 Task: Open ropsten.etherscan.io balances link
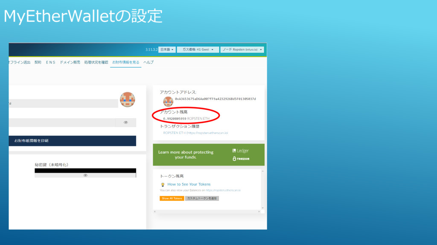pos(223,190)
